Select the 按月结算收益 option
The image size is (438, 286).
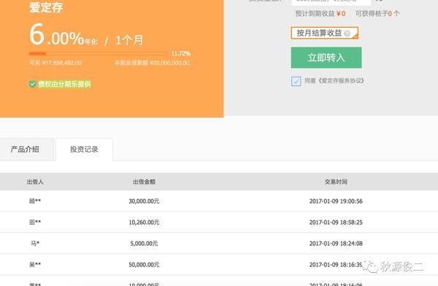coord(325,33)
